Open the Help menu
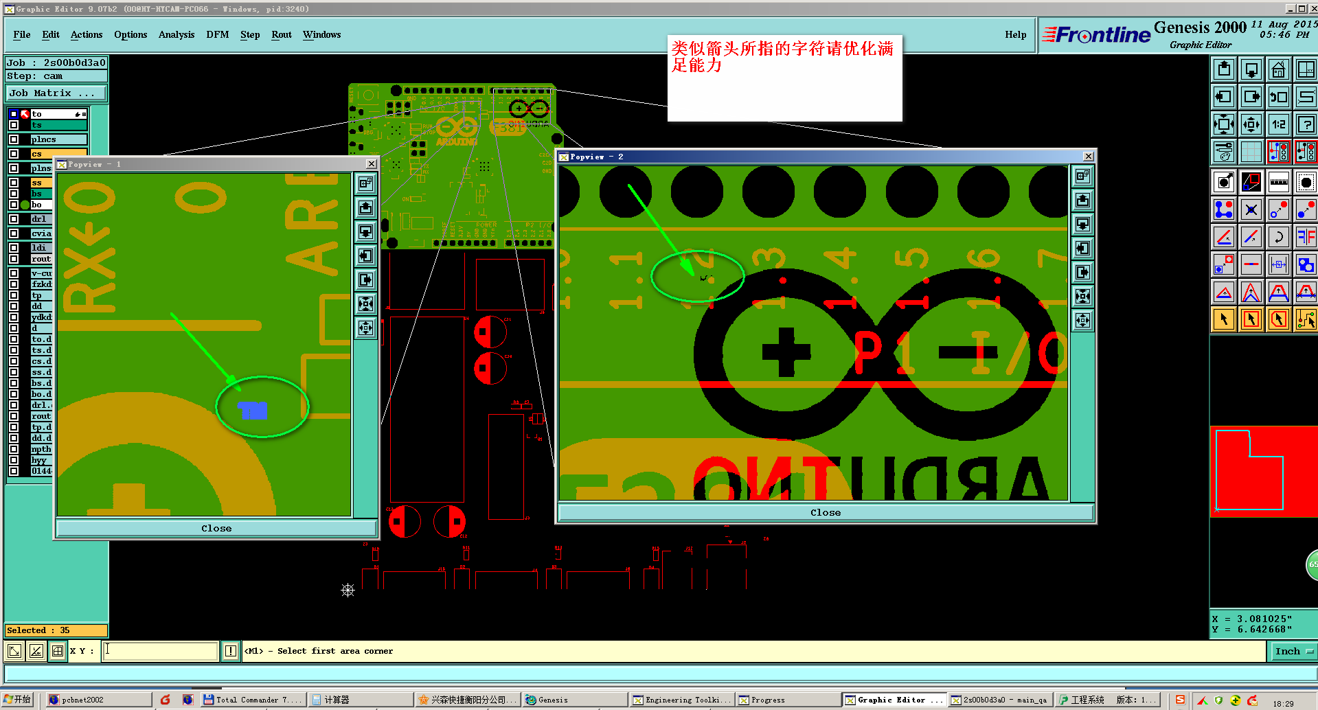The height and width of the screenshot is (710, 1318). (1015, 34)
